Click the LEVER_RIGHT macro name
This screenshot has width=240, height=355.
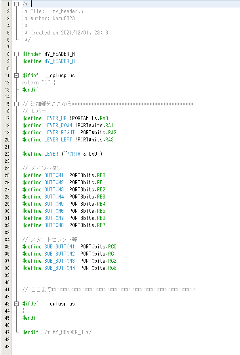59,132
